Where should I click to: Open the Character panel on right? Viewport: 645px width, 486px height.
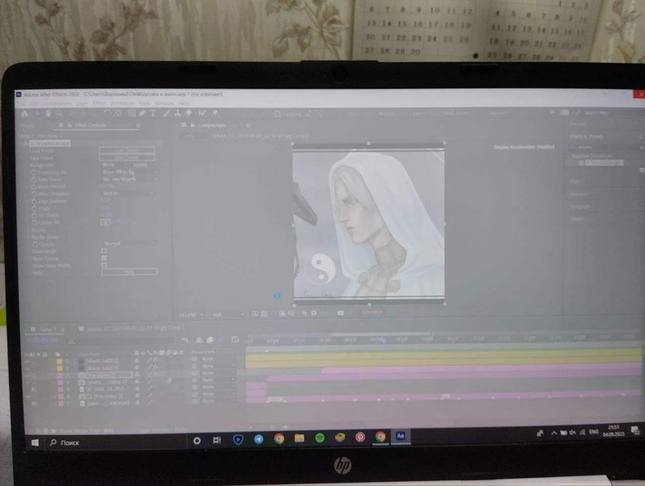(x=579, y=194)
